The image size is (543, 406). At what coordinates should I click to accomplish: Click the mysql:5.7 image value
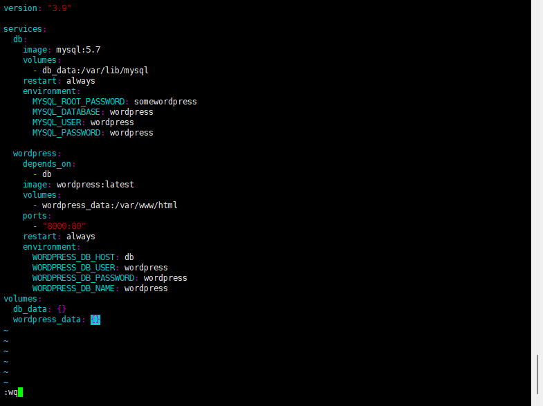point(78,50)
